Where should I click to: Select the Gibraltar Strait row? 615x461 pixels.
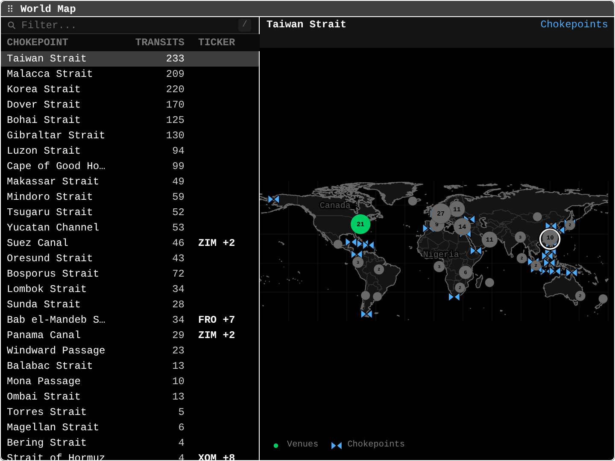coord(130,135)
